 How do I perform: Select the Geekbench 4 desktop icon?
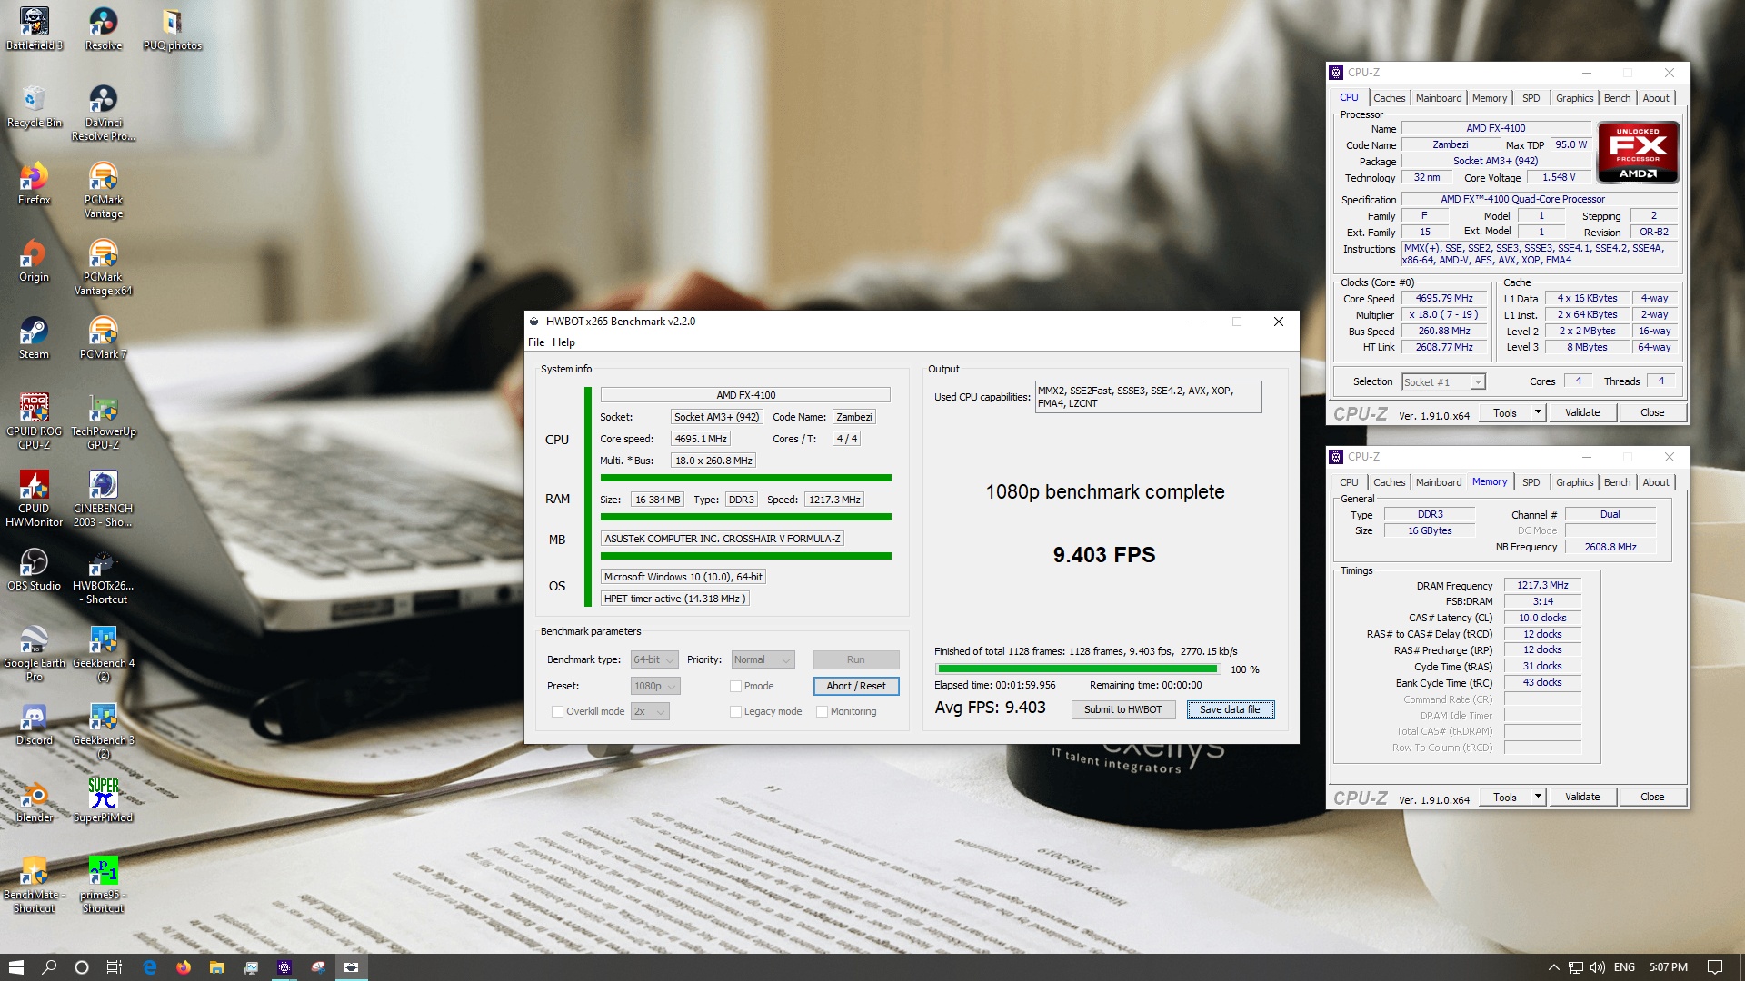tap(103, 653)
